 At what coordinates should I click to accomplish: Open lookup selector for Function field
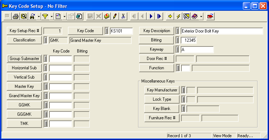point(178,68)
